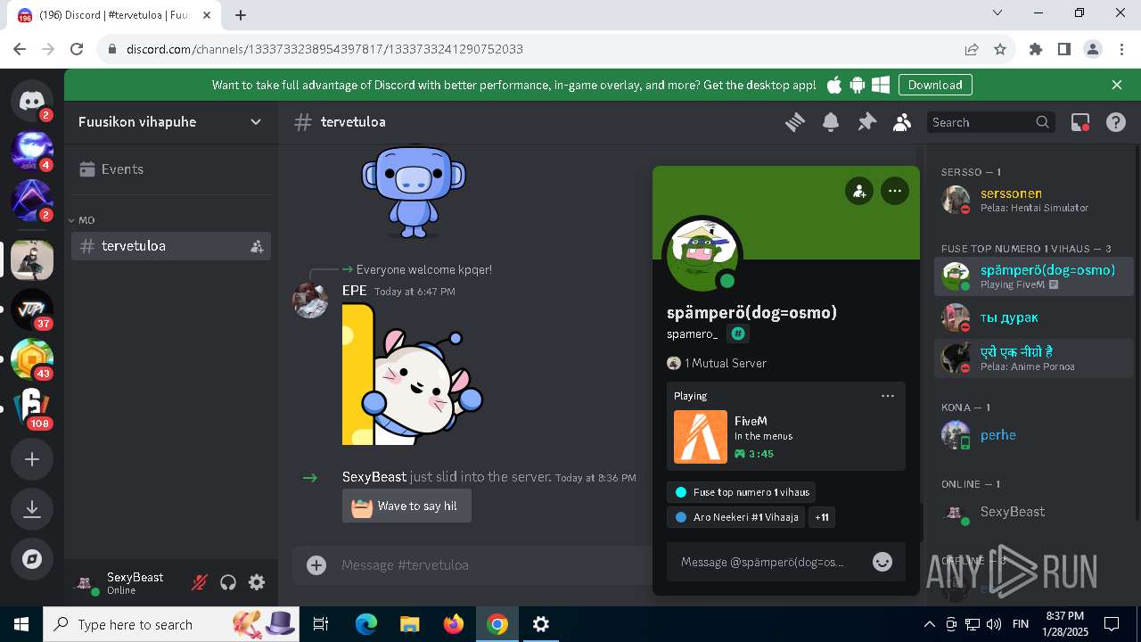Open the activity options dots next to Playing
Image resolution: width=1141 pixels, height=642 pixels.
click(888, 396)
